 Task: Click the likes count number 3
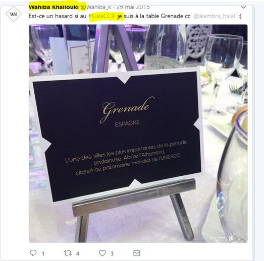[x=112, y=253]
